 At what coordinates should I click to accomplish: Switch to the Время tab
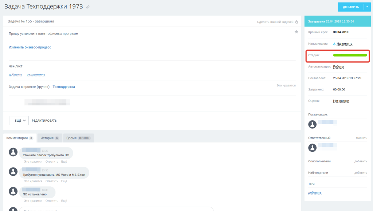coord(78,138)
